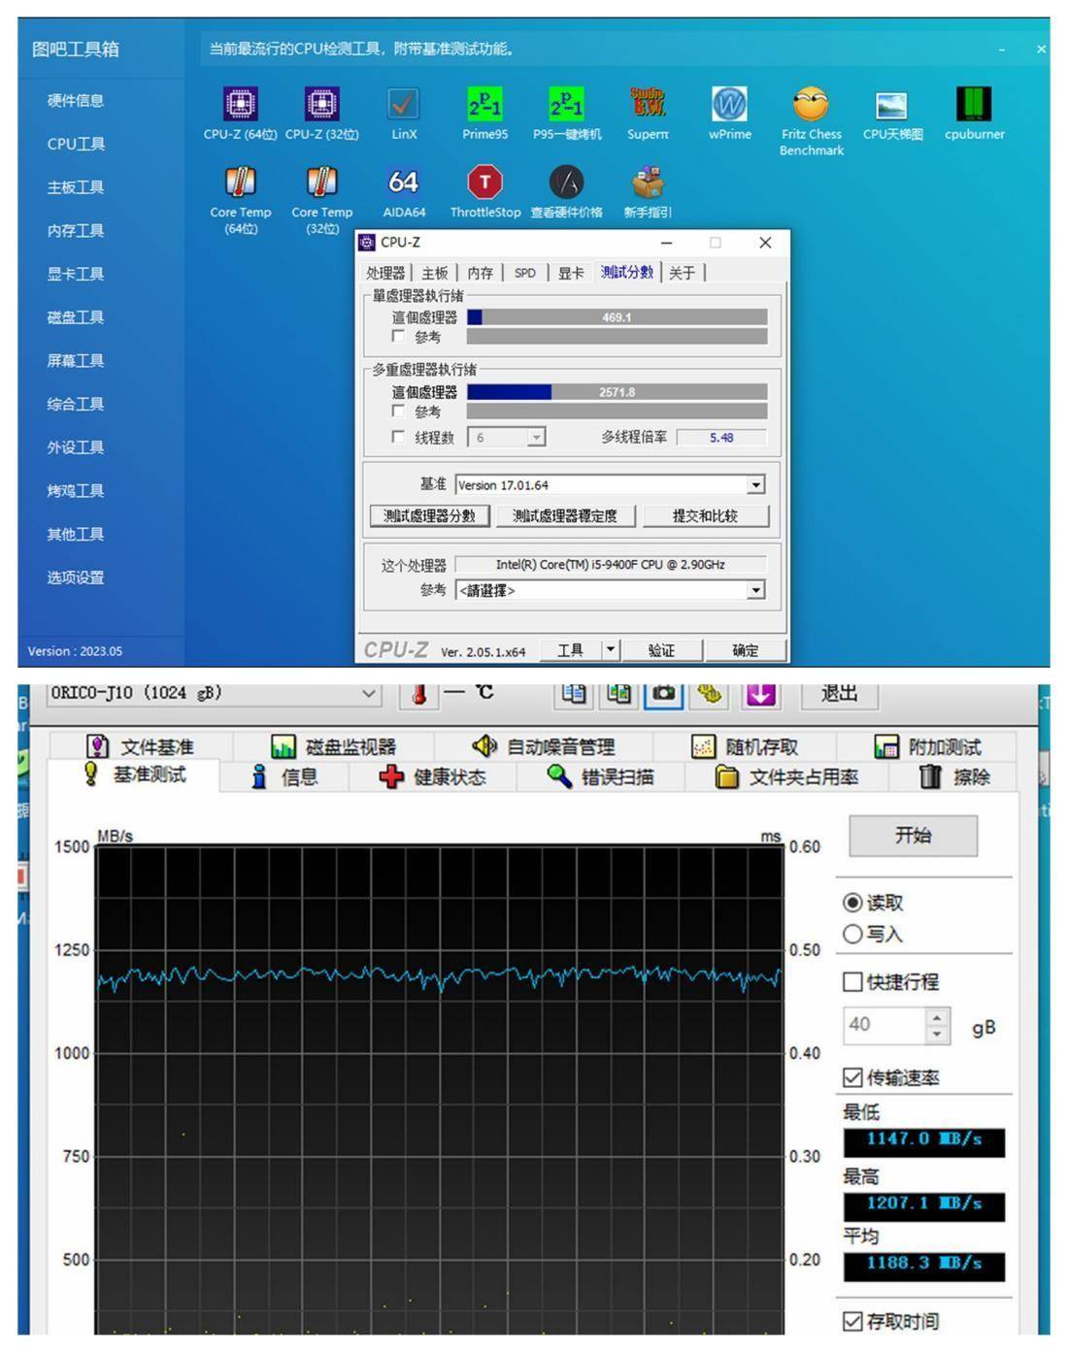
Task: Check the 快捷行程 checkbox
Action: click(852, 982)
